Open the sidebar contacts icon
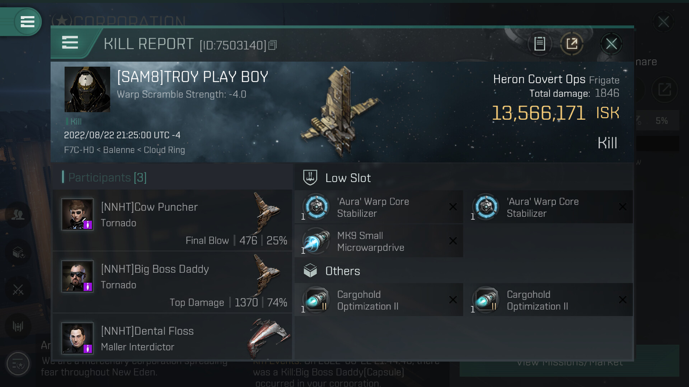Image resolution: width=689 pixels, height=387 pixels. pos(18,215)
